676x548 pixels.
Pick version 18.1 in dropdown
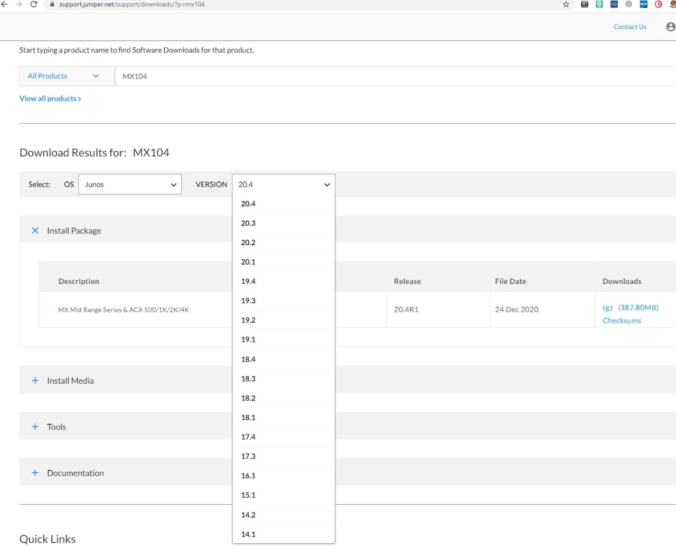(x=284, y=417)
